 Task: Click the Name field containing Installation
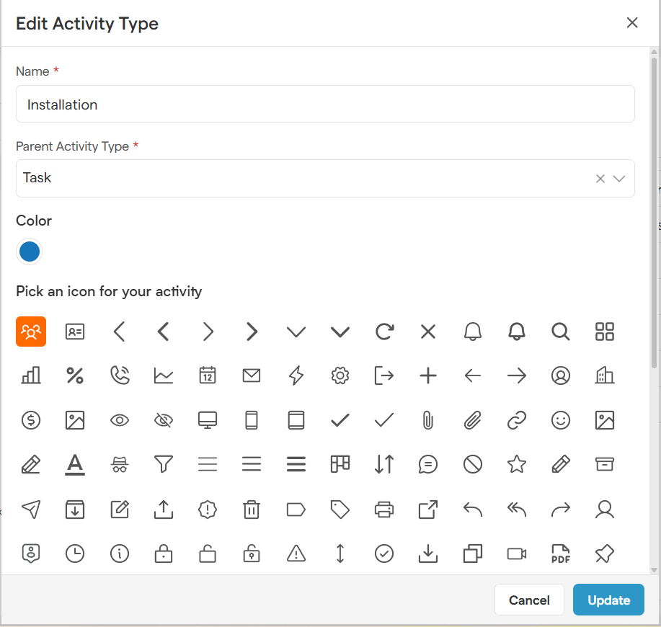pyautogui.click(x=324, y=104)
